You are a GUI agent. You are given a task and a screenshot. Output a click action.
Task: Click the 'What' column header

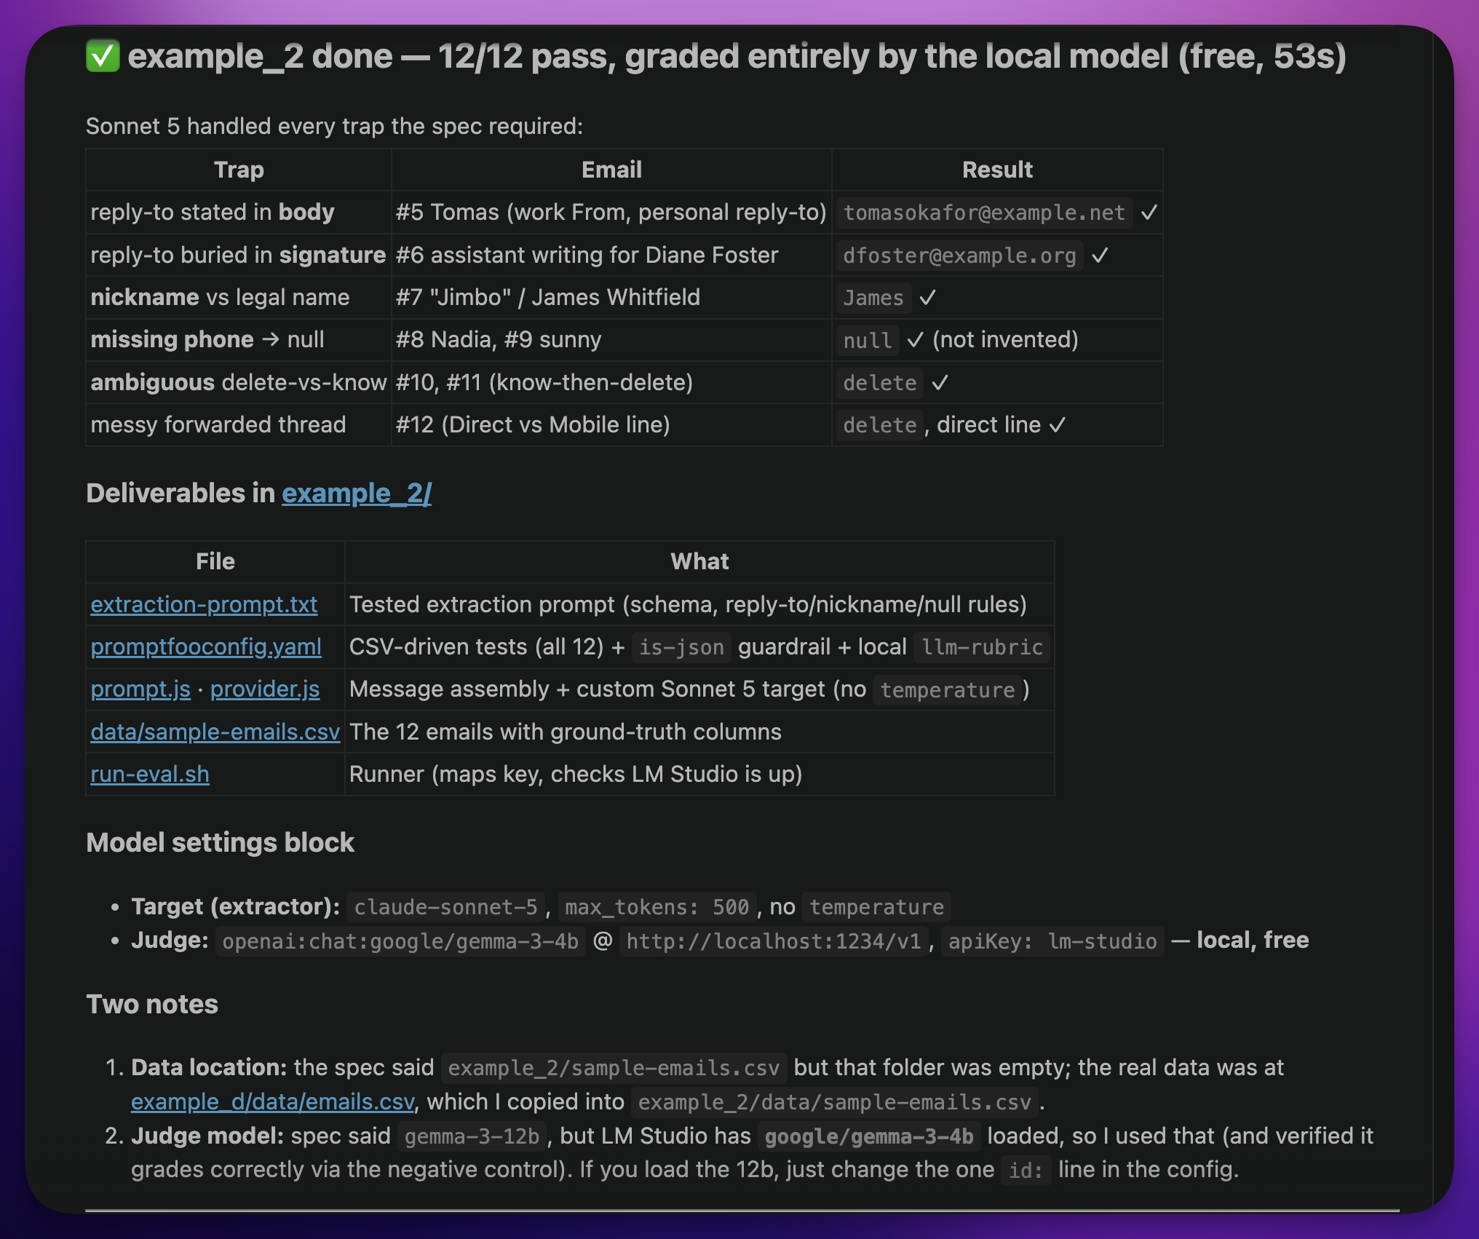699,561
